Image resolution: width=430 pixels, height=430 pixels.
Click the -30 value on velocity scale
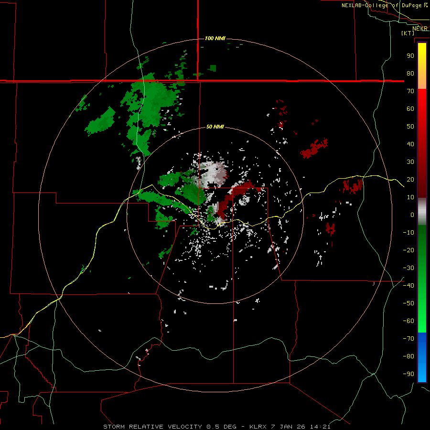point(408,268)
